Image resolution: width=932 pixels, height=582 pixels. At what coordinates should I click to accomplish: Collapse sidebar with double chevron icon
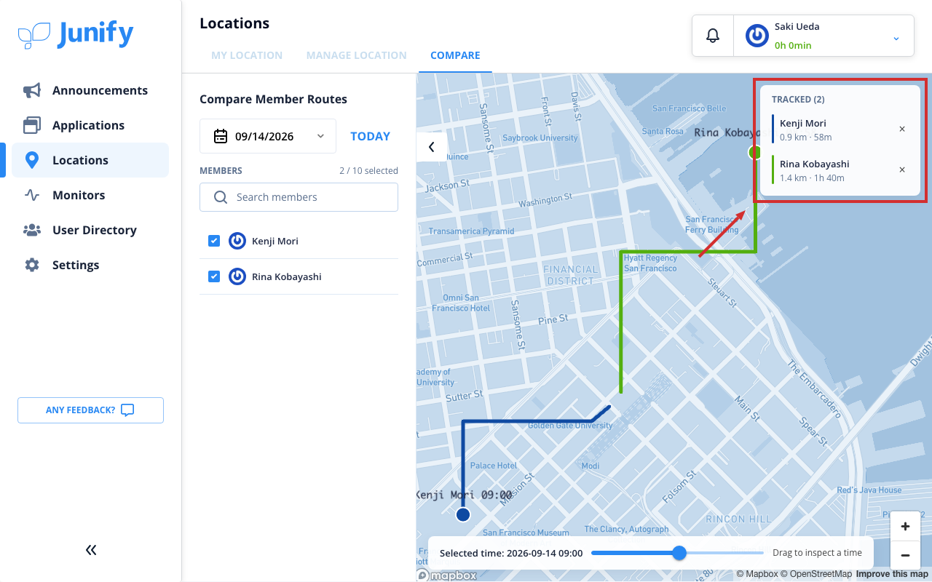tap(91, 550)
